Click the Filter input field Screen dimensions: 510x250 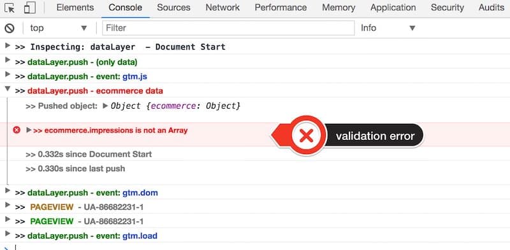point(228,28)
